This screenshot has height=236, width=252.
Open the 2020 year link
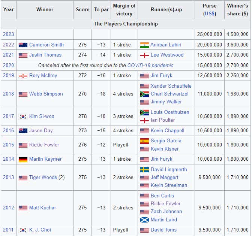(x=9, y=66)
